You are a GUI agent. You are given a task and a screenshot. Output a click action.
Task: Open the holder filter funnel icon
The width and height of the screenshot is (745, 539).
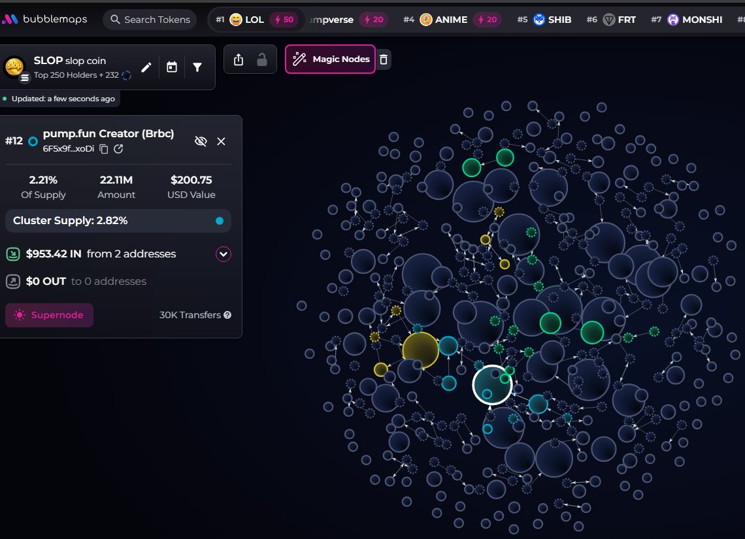point(197,67)
